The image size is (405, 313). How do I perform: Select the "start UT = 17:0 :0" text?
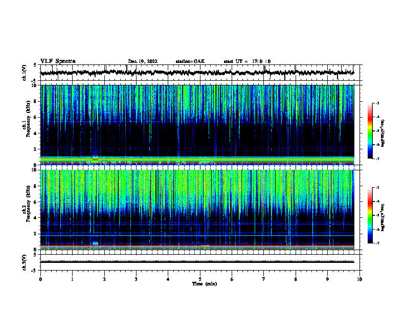247,61
